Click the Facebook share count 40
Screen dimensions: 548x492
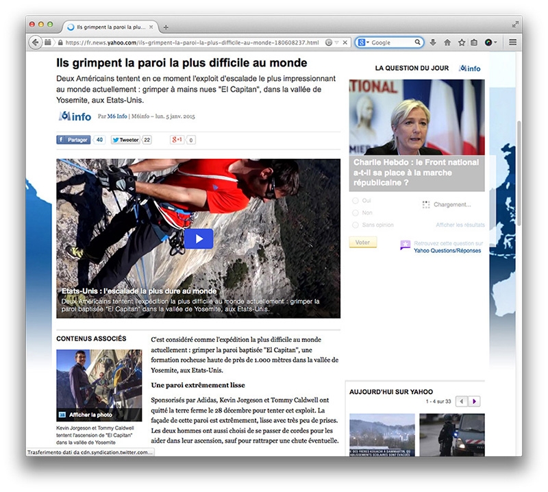(x=99, y=140)
